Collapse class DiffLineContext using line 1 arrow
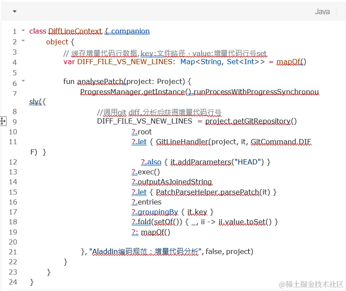This screenshot has width=346, height=291. coord(24,31)
